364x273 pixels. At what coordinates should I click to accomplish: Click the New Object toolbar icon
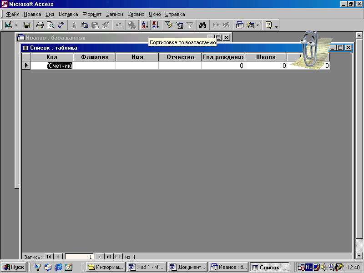click(x=250, y=25)
